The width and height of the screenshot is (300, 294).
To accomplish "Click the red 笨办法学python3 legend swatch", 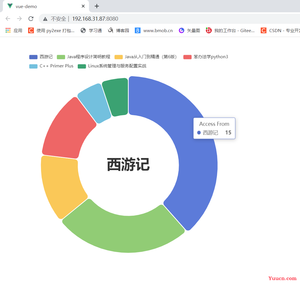I will (187, 57).
